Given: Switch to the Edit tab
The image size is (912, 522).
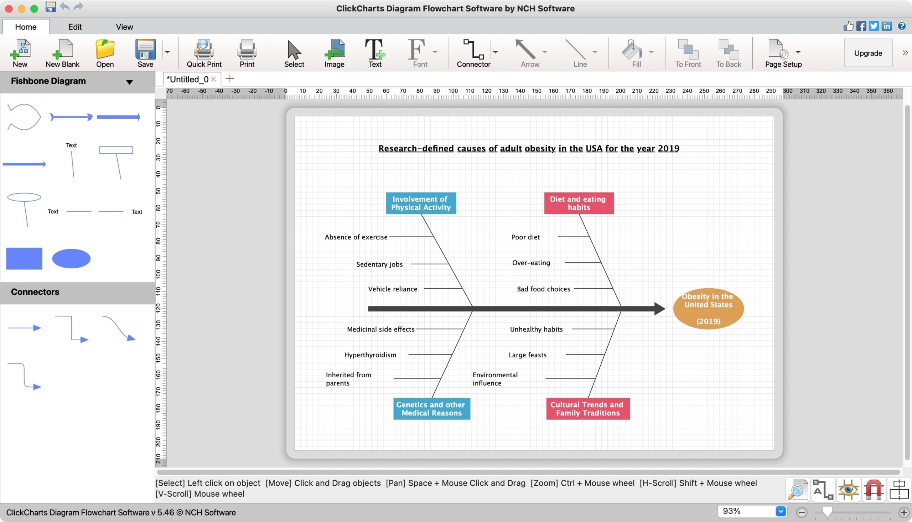Looking at the screenshot, I should pos(75,27).
